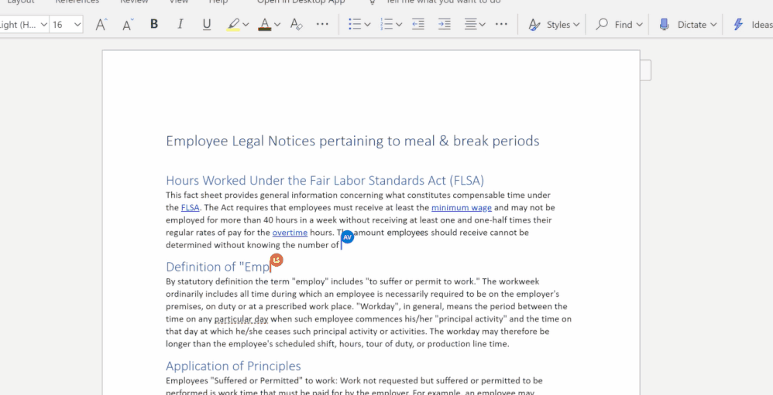This screenshot has width=773, height=395.
Task: Open the font color dropdown arrow
Action: point(277,25)
